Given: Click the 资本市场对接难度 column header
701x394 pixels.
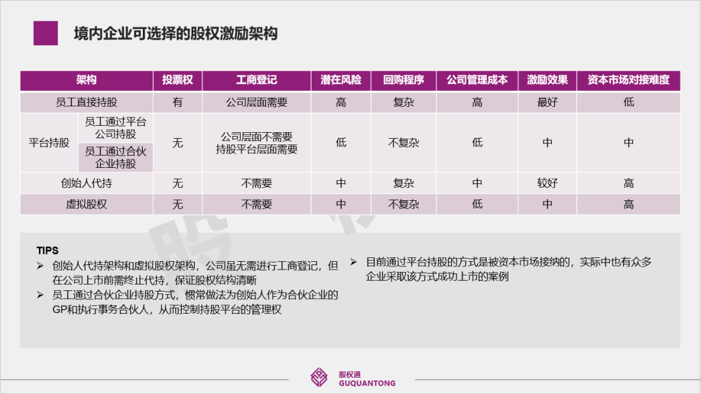Looking at the screenshot, I should click(628, 80).
